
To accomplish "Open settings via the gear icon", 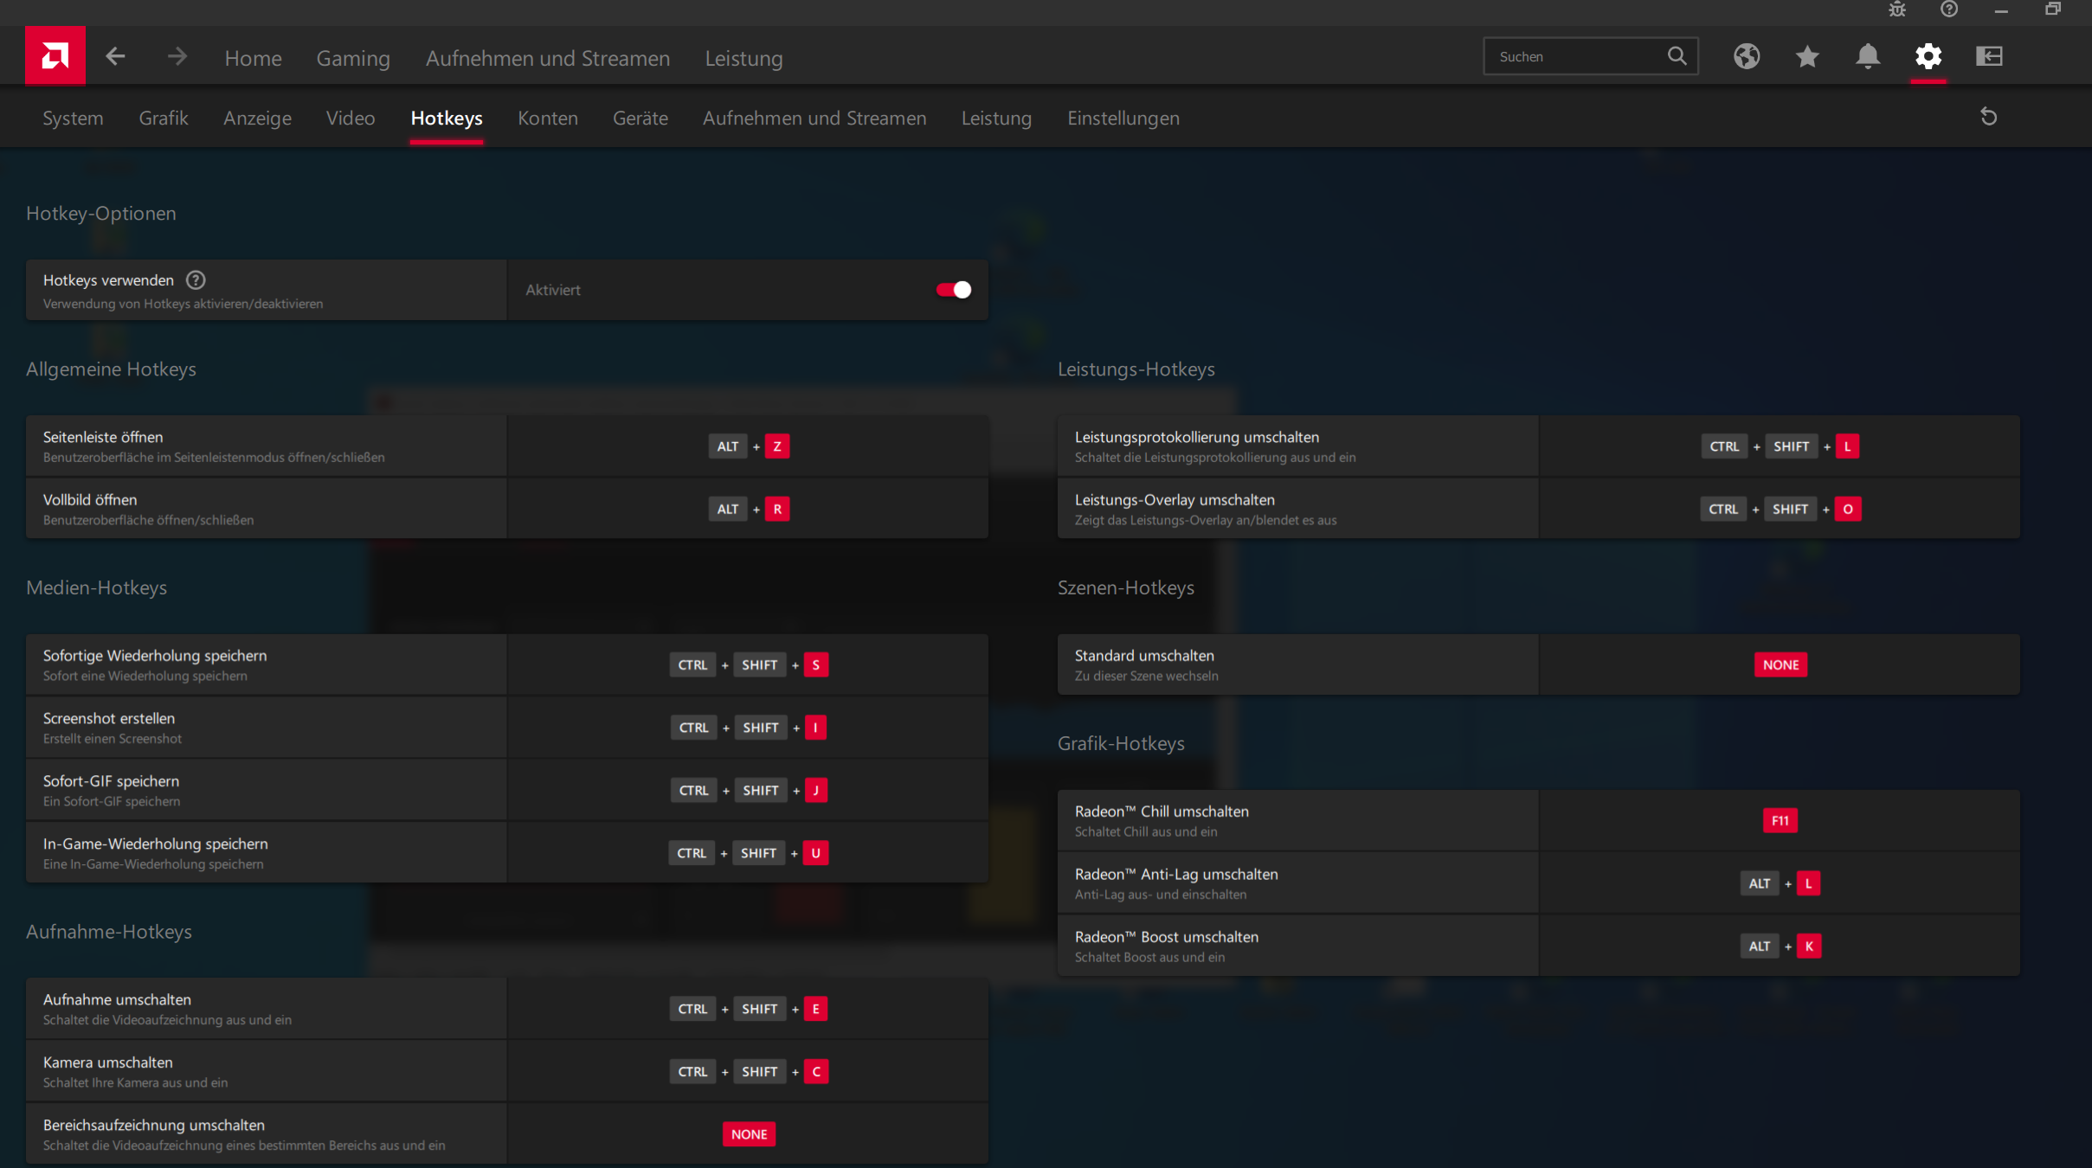I will [1928, 56].
